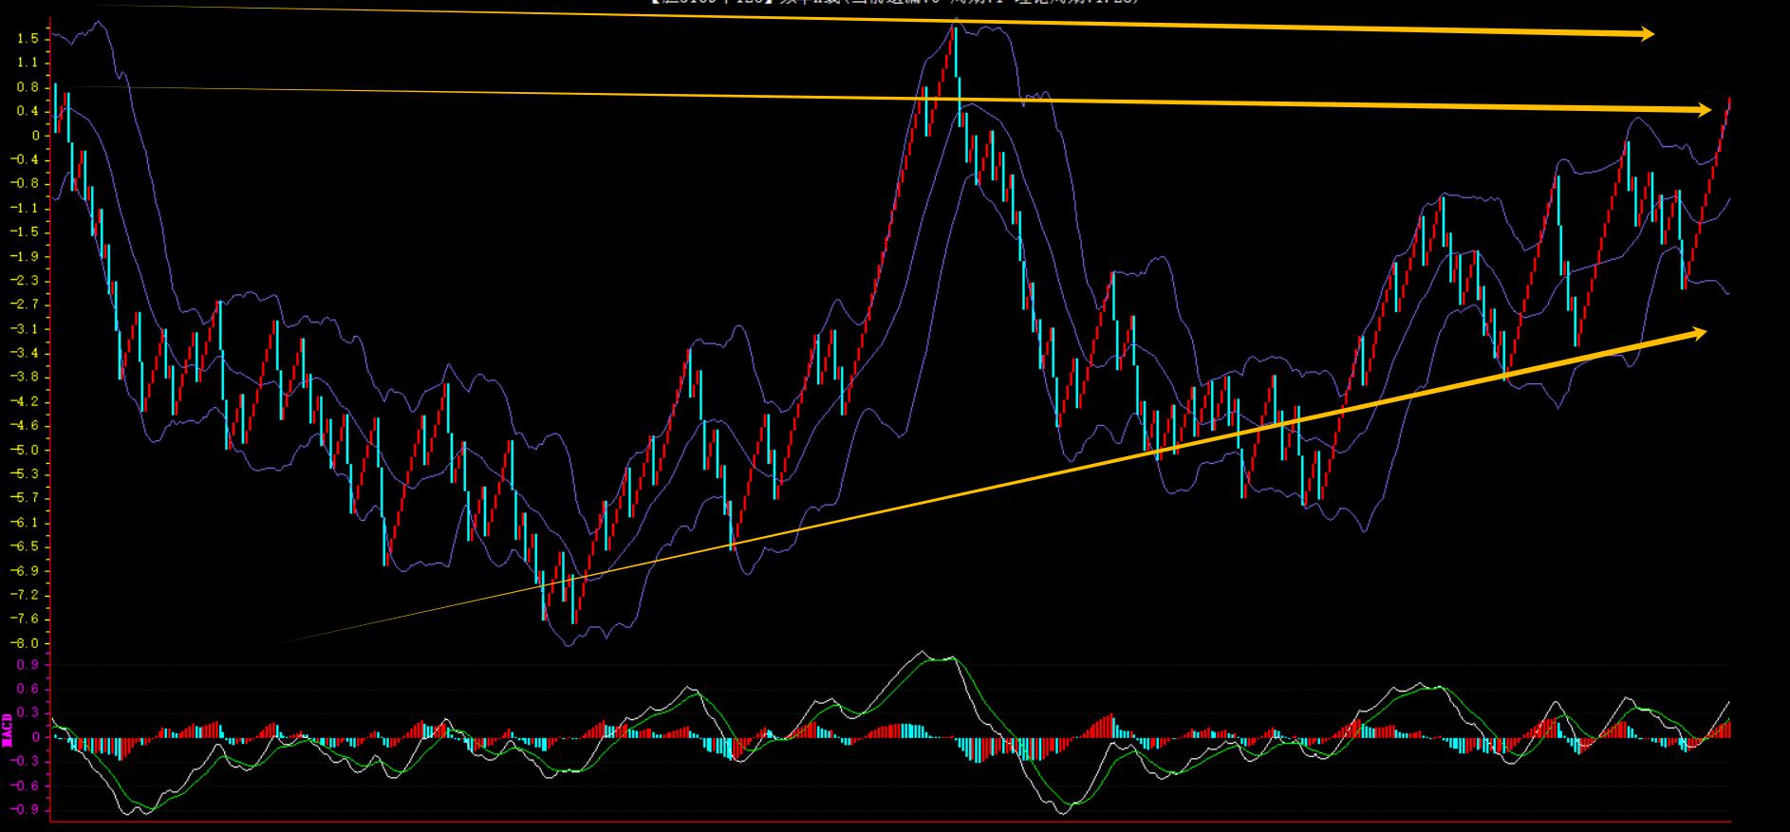The image size is (1790, 832).
Task: Click the 0 label on main price axis
Action: point(35,136)
